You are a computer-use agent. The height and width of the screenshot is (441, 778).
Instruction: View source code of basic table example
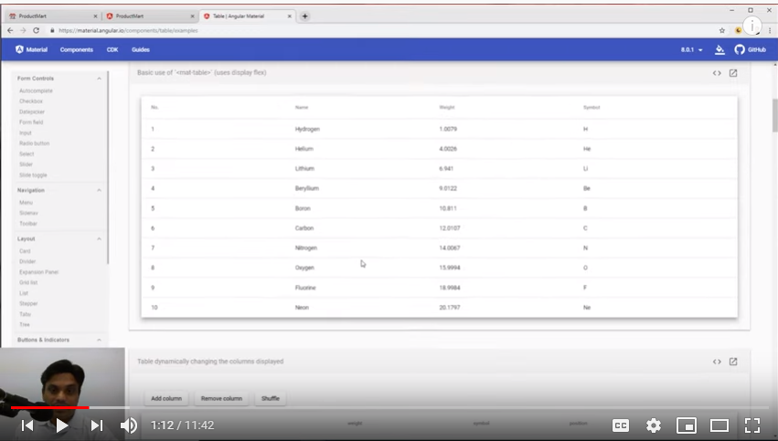coord(717,73)
